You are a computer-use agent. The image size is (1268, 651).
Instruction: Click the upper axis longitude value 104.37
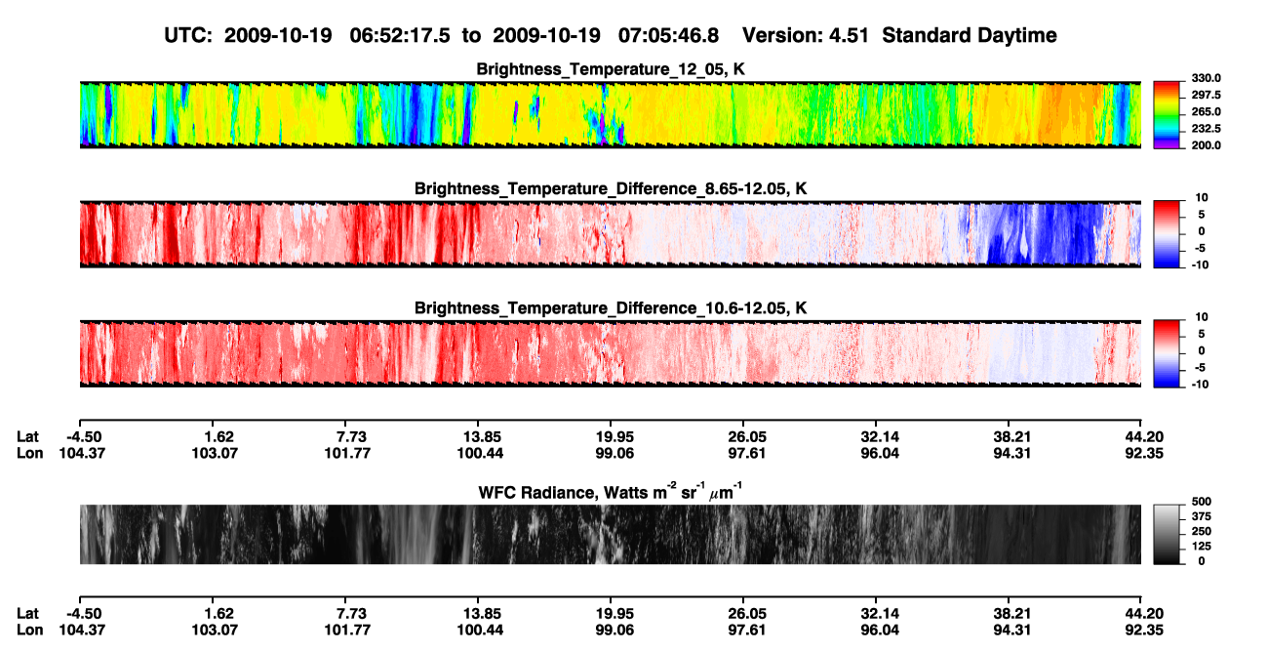(81, 453)
